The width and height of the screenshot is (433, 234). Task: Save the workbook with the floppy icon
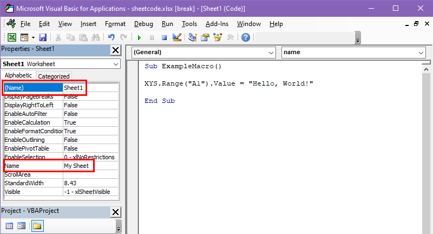pos(43,37)
